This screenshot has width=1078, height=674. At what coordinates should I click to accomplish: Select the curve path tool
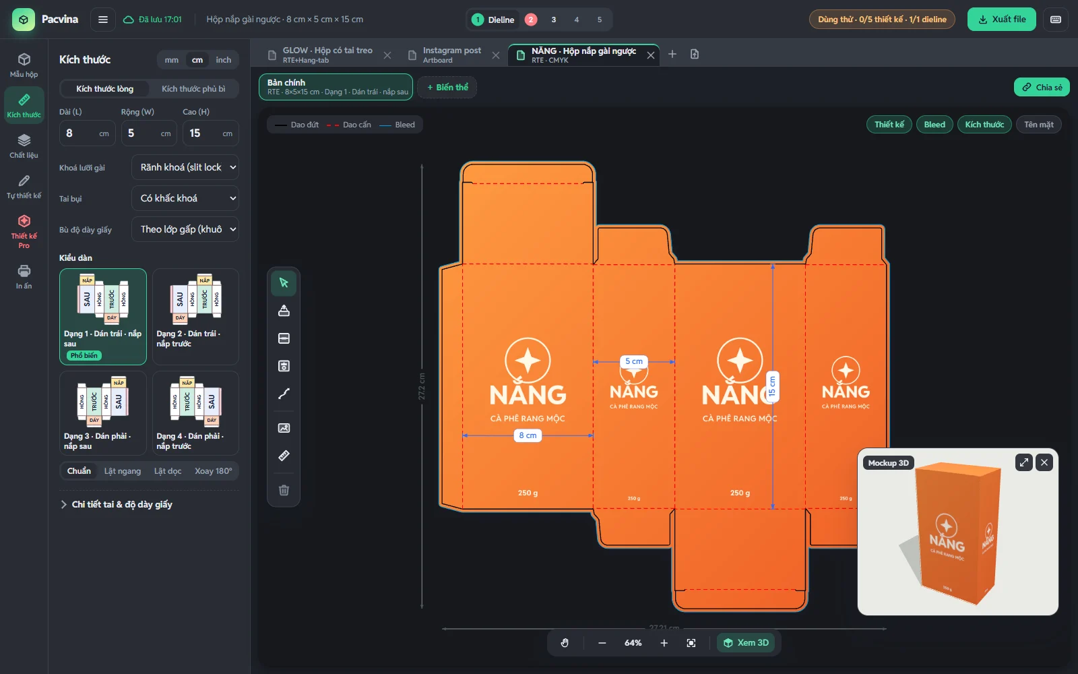[x=284, y=394]
